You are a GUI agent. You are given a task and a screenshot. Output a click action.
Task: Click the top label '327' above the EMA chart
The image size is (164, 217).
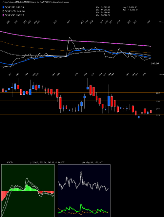point(69,22)
